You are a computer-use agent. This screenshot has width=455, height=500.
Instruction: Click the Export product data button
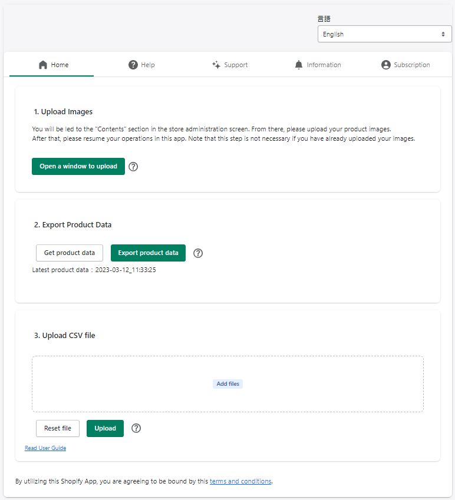148,253
